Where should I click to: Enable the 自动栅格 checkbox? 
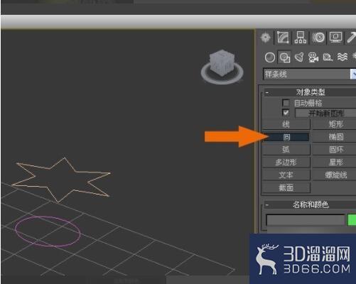(286, 103)
